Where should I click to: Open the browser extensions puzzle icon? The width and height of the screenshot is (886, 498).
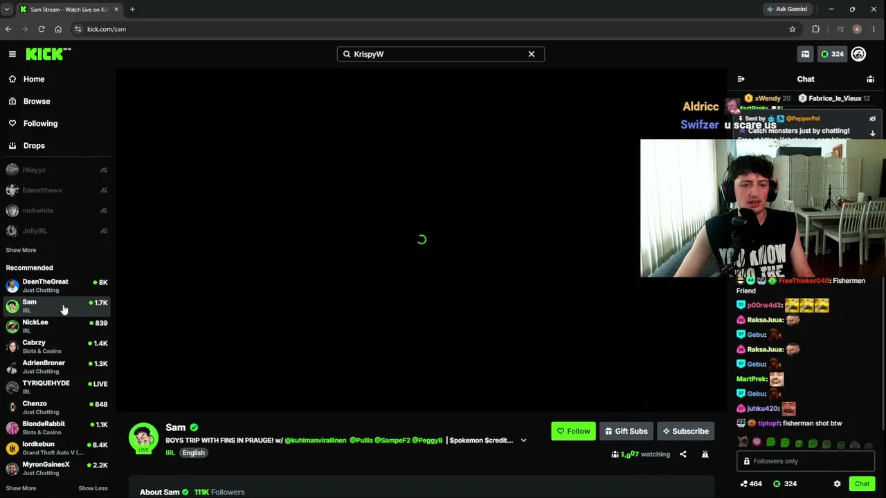pyautogui.click(x=815, y=29)
